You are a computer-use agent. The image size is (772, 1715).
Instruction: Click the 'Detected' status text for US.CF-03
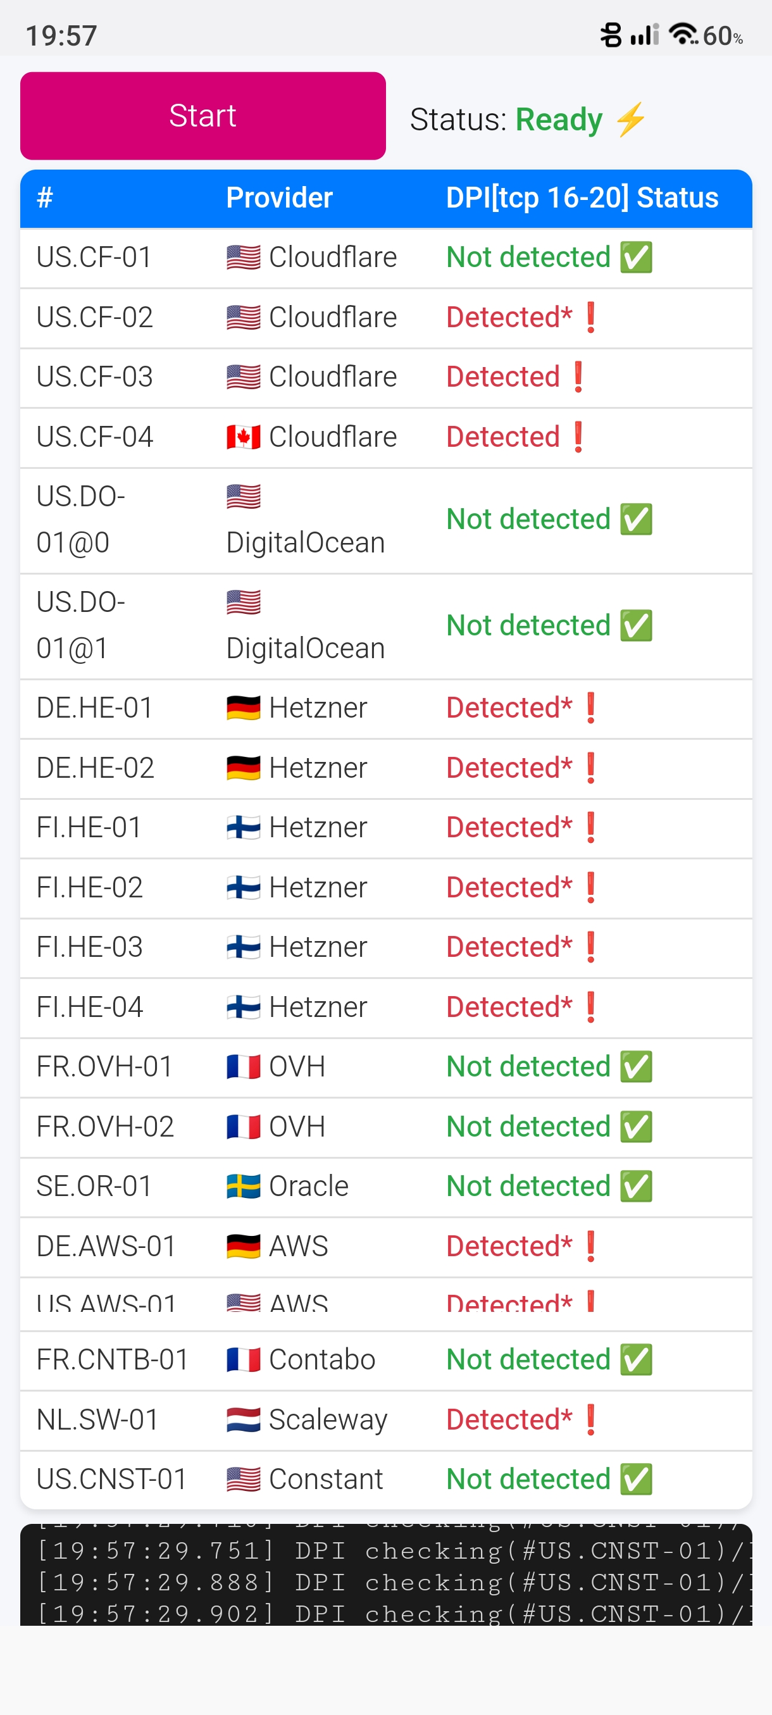pos(502,377)
